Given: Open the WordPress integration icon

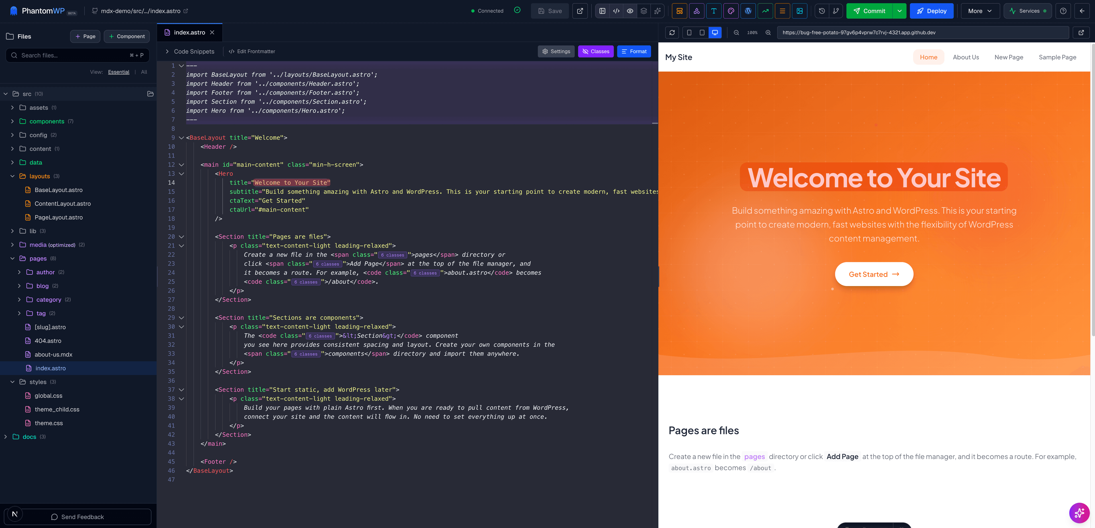Looking at the screenshot, I should tap(748, 11).
